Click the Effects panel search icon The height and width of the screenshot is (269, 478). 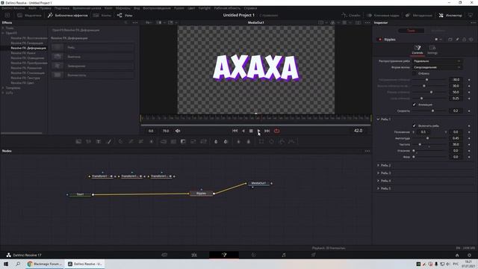[x=126, y=22]
